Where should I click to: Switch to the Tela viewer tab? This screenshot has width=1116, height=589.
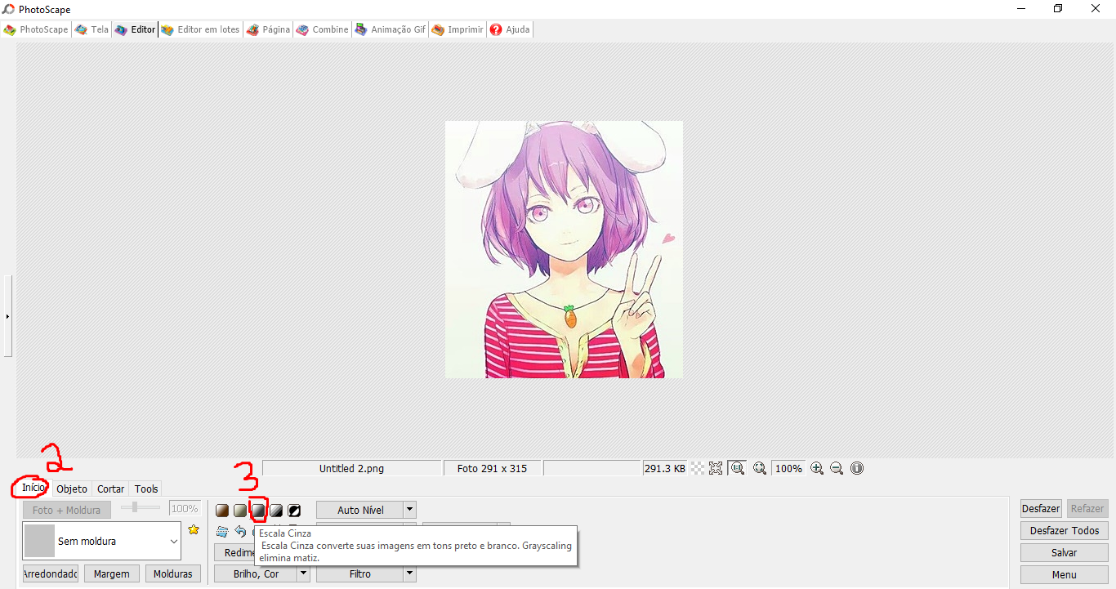(92, 29)
